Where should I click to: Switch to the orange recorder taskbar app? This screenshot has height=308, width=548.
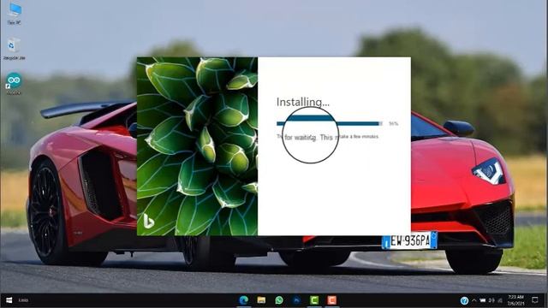[331, 300]
